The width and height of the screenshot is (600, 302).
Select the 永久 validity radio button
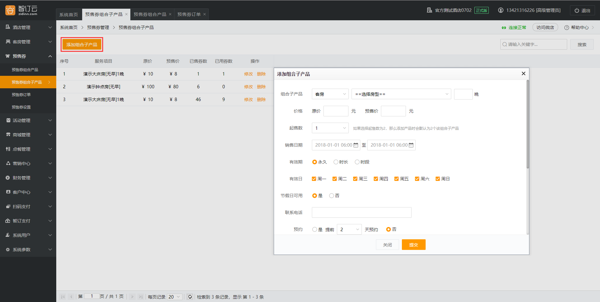[x=314, y=162]
